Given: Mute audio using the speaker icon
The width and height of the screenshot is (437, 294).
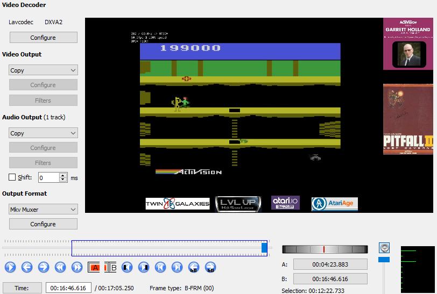Looking at the screenshot, I should pyautogui.click(x=384, y=247).
